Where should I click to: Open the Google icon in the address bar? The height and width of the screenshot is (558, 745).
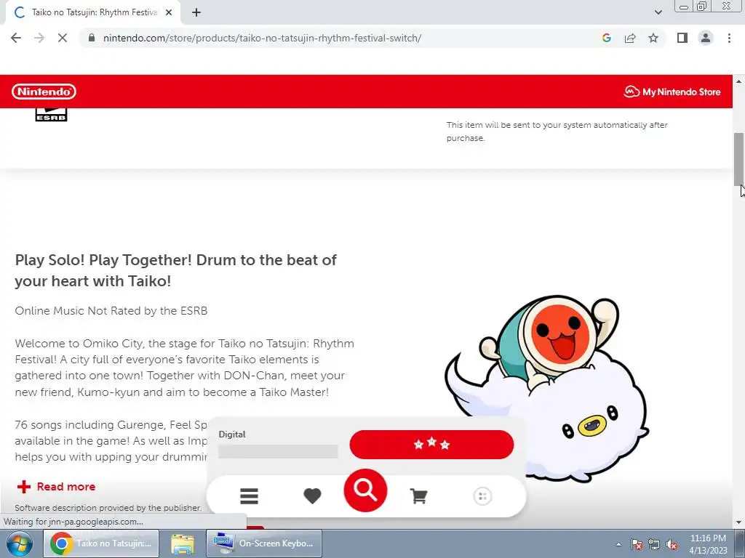[606, 38]
